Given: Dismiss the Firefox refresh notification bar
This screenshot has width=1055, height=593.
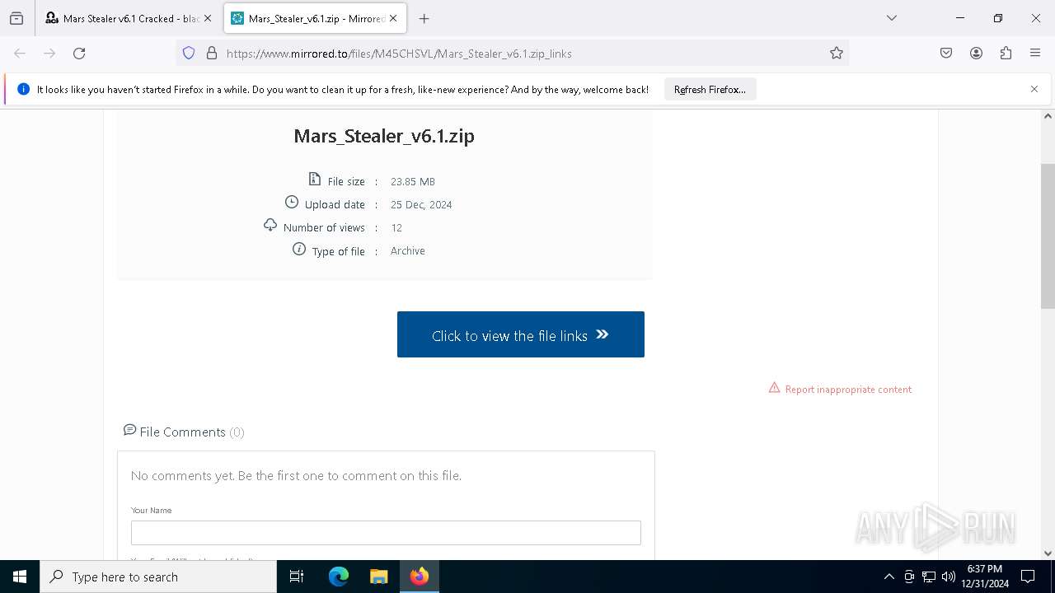Looking at the screenshot, I should 1034,89.
